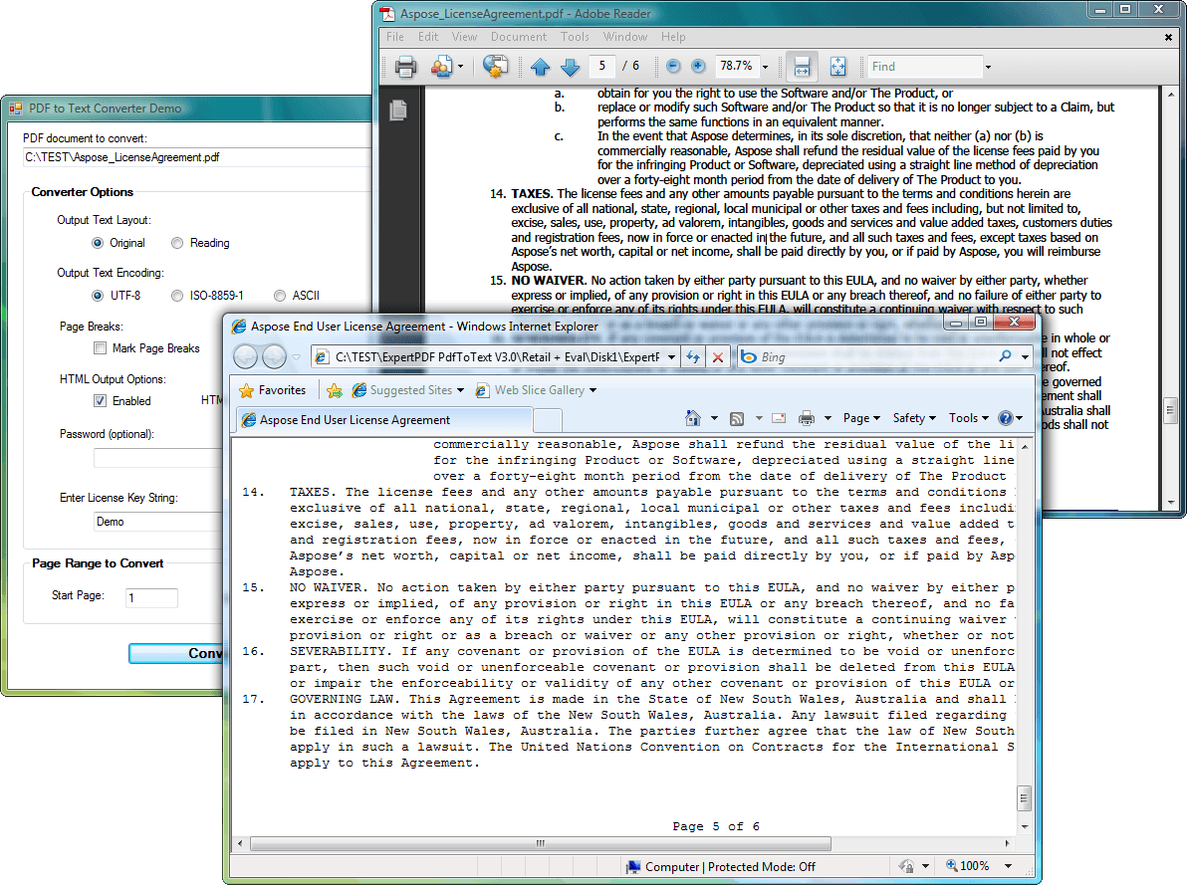Screen dimensions: 1187x885
Task: Open the Bing search provider dropdown
Action: 1025,356
